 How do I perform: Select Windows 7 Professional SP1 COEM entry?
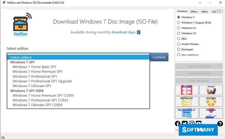[40, 100]
